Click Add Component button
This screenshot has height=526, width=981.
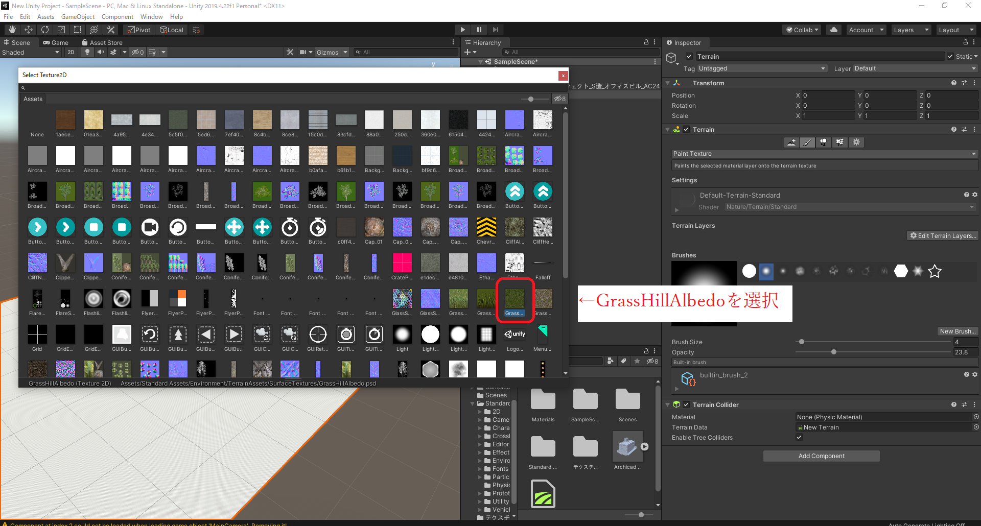pyautogui.click(x=822, y=456)
